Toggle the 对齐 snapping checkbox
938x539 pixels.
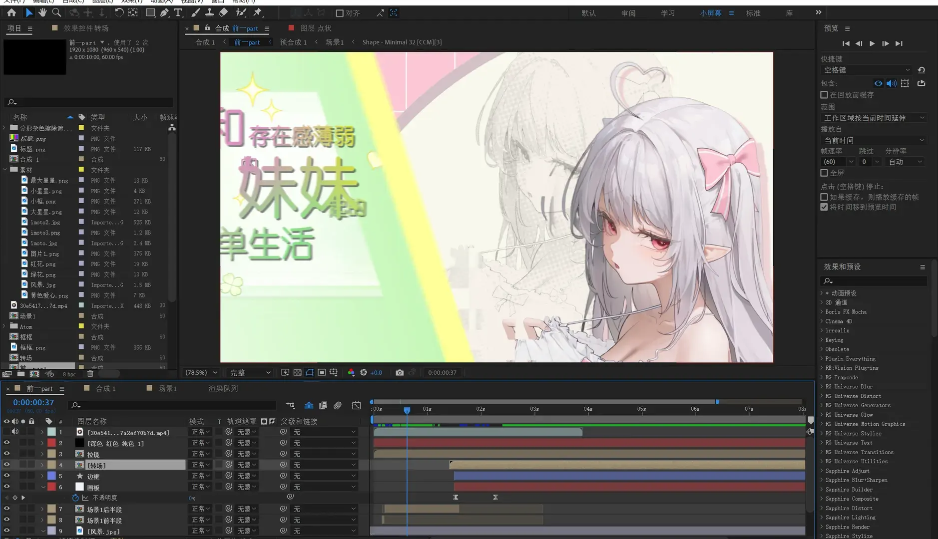[340, 13]
